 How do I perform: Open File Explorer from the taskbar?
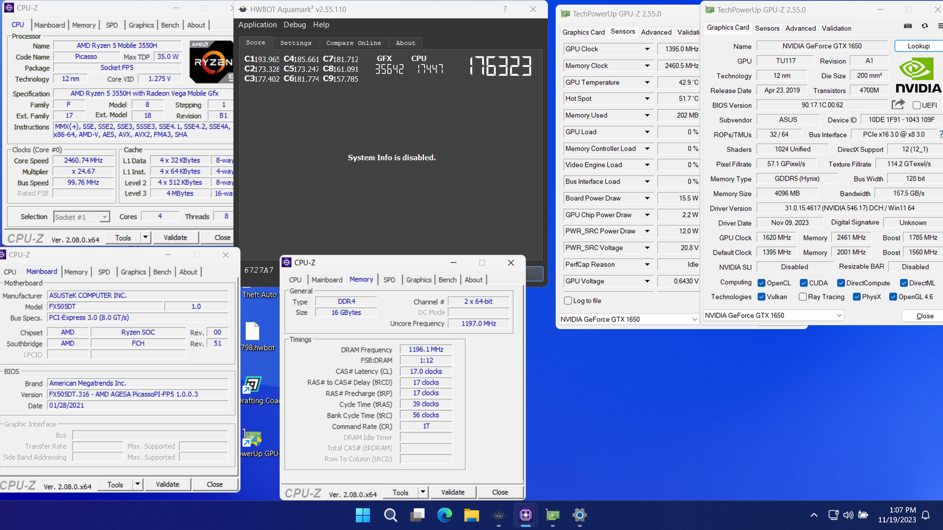pos(471,515)
